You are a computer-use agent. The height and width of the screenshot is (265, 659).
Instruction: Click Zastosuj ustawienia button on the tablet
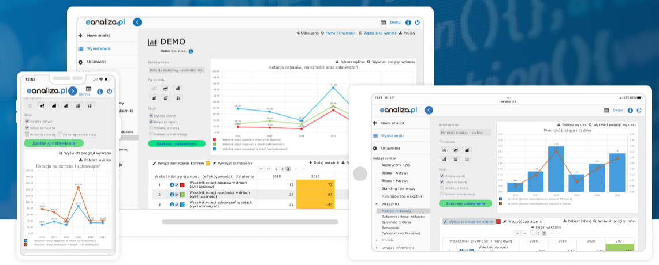pos(466,203)
